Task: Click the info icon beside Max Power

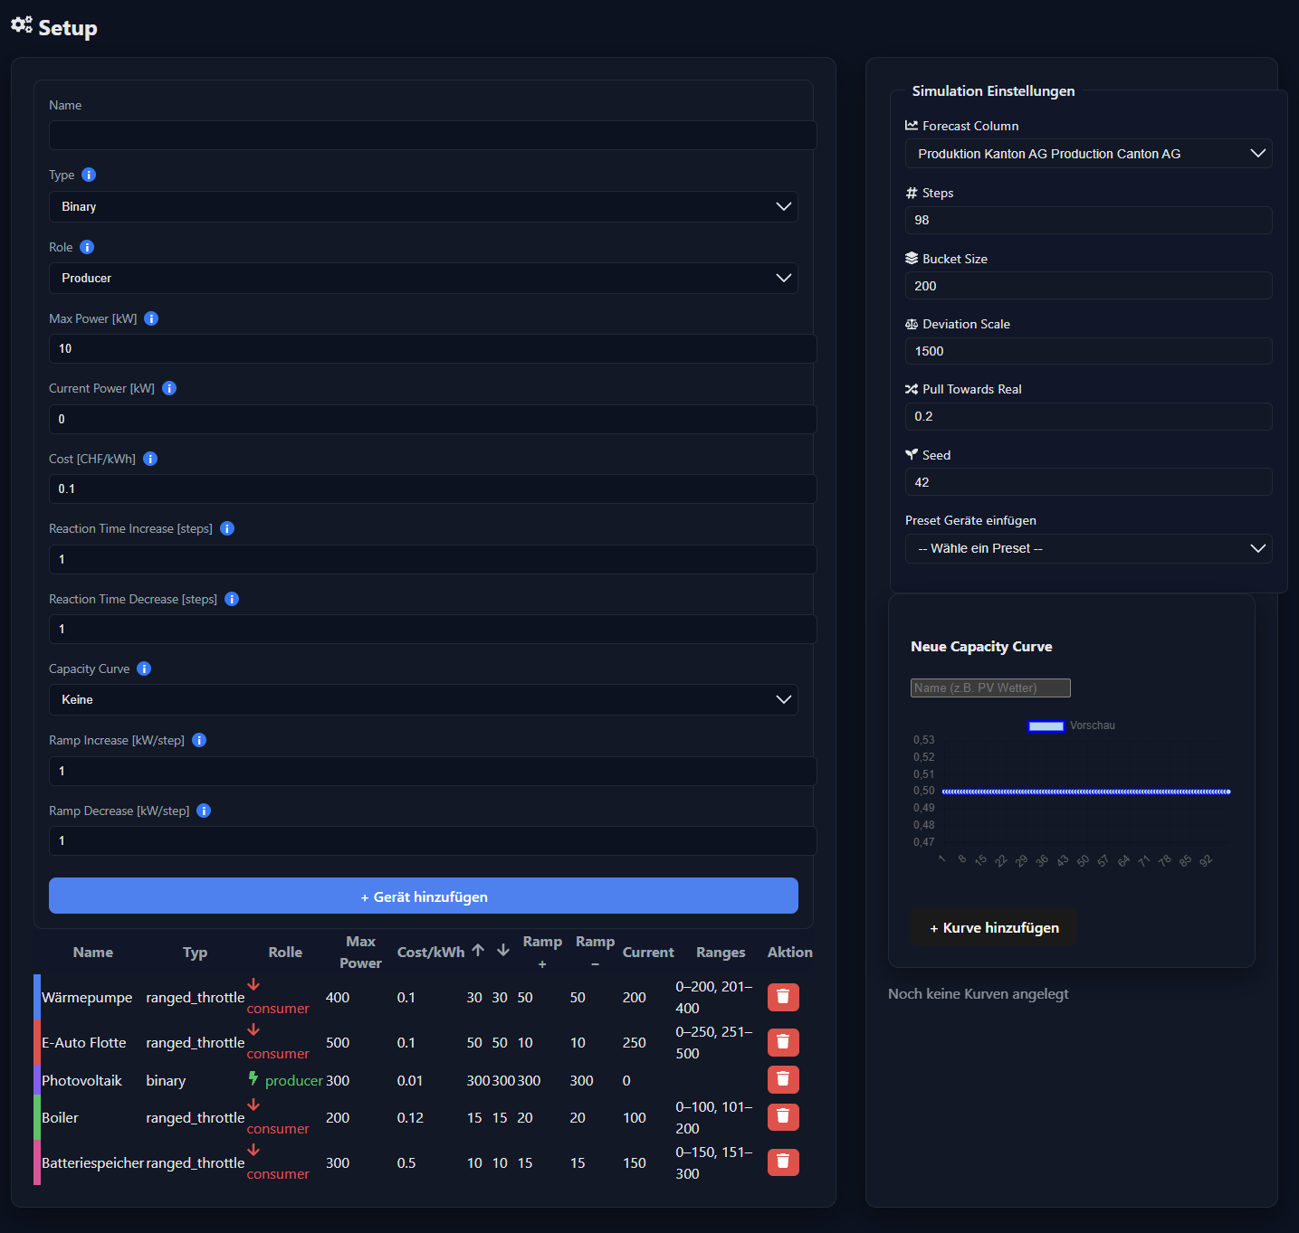Action: click(x=151, y=318)
